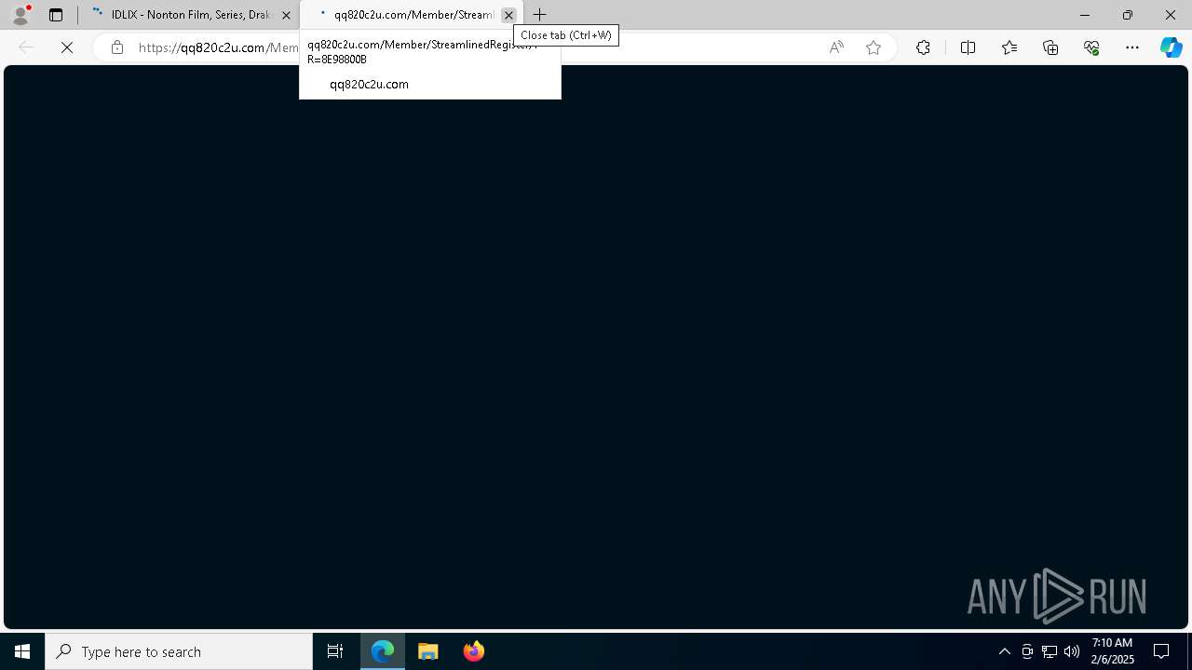Switch to the IDLIX - Nonton Film tab

(189, 15)
